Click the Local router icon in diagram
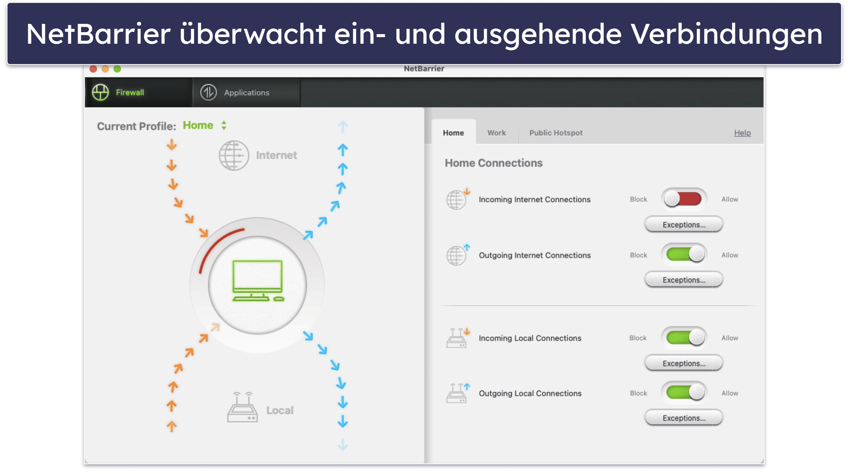This screenshot has height=474, width=848. [242, 407]
